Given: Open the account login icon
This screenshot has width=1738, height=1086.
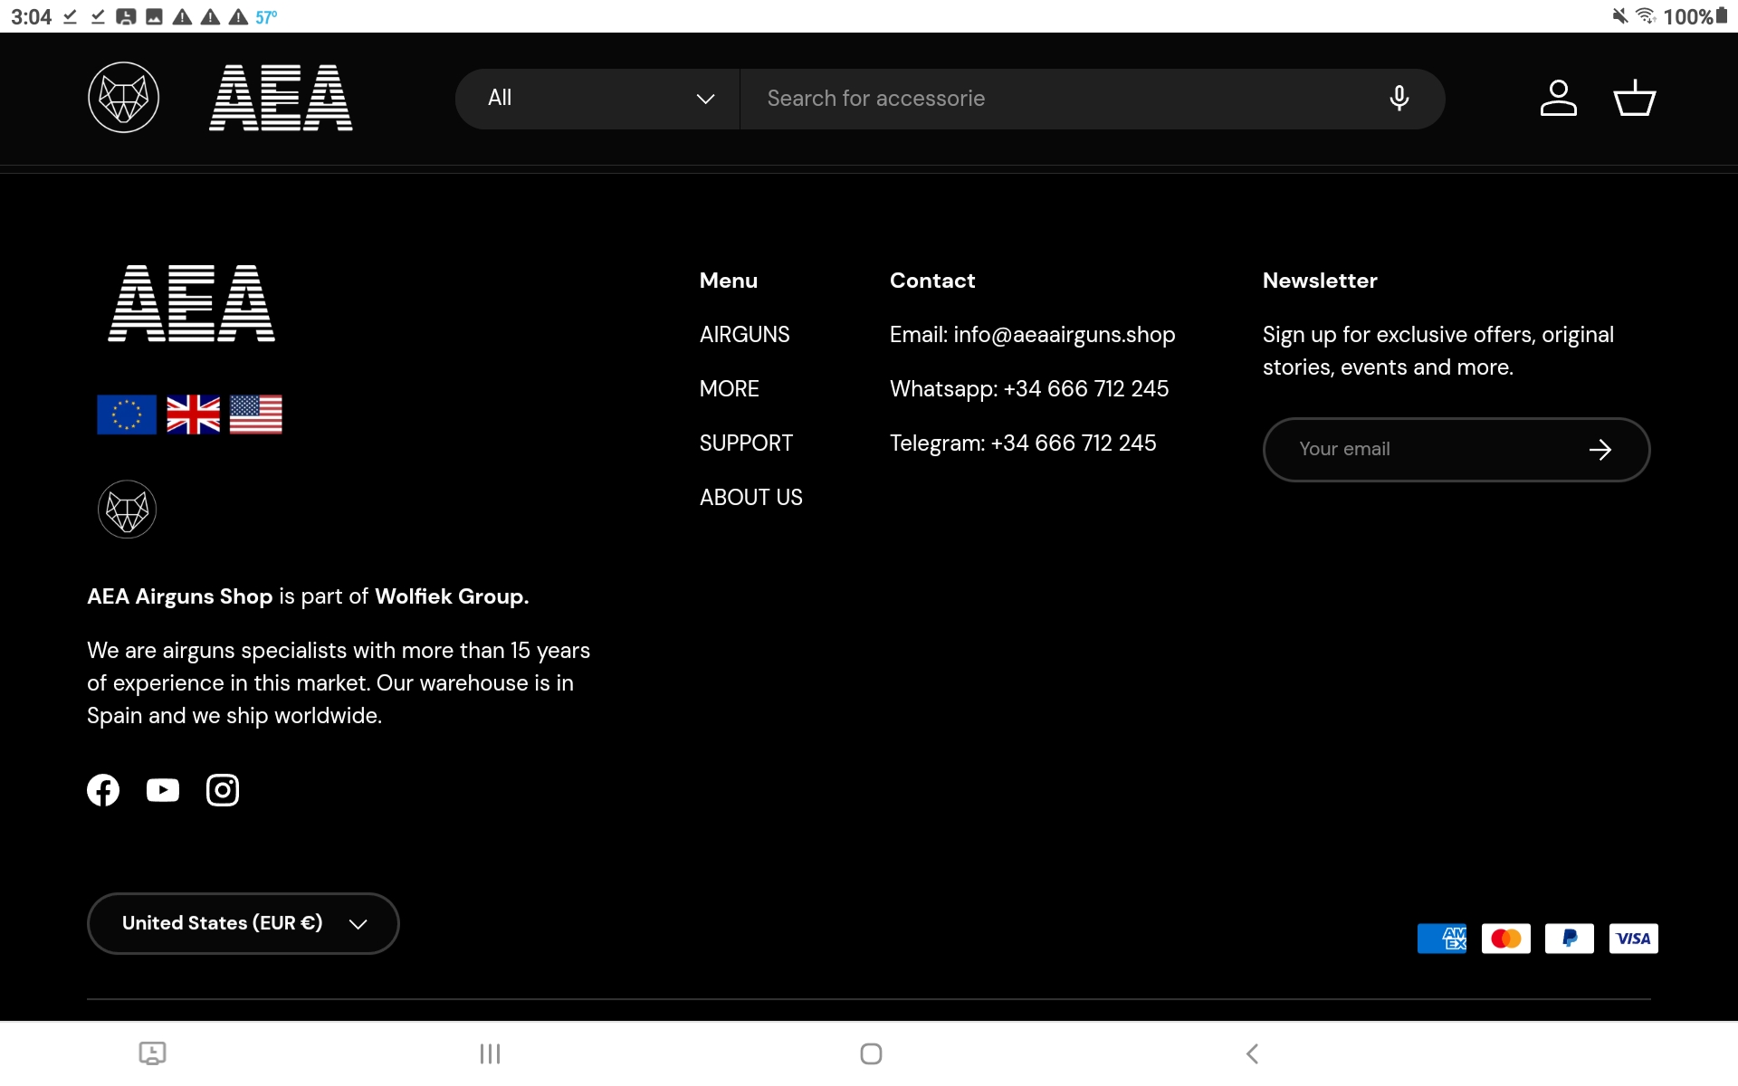Looking at the screenshot, I should click(1558, 98).
